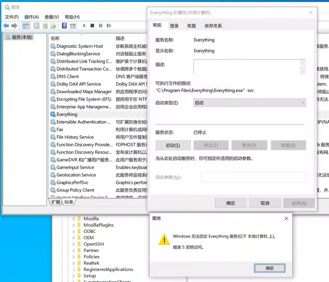The height and width of the screenshot is (282, 329).
Task: Click the Export List toolbar icon
Action: click(x=54, y=26)
